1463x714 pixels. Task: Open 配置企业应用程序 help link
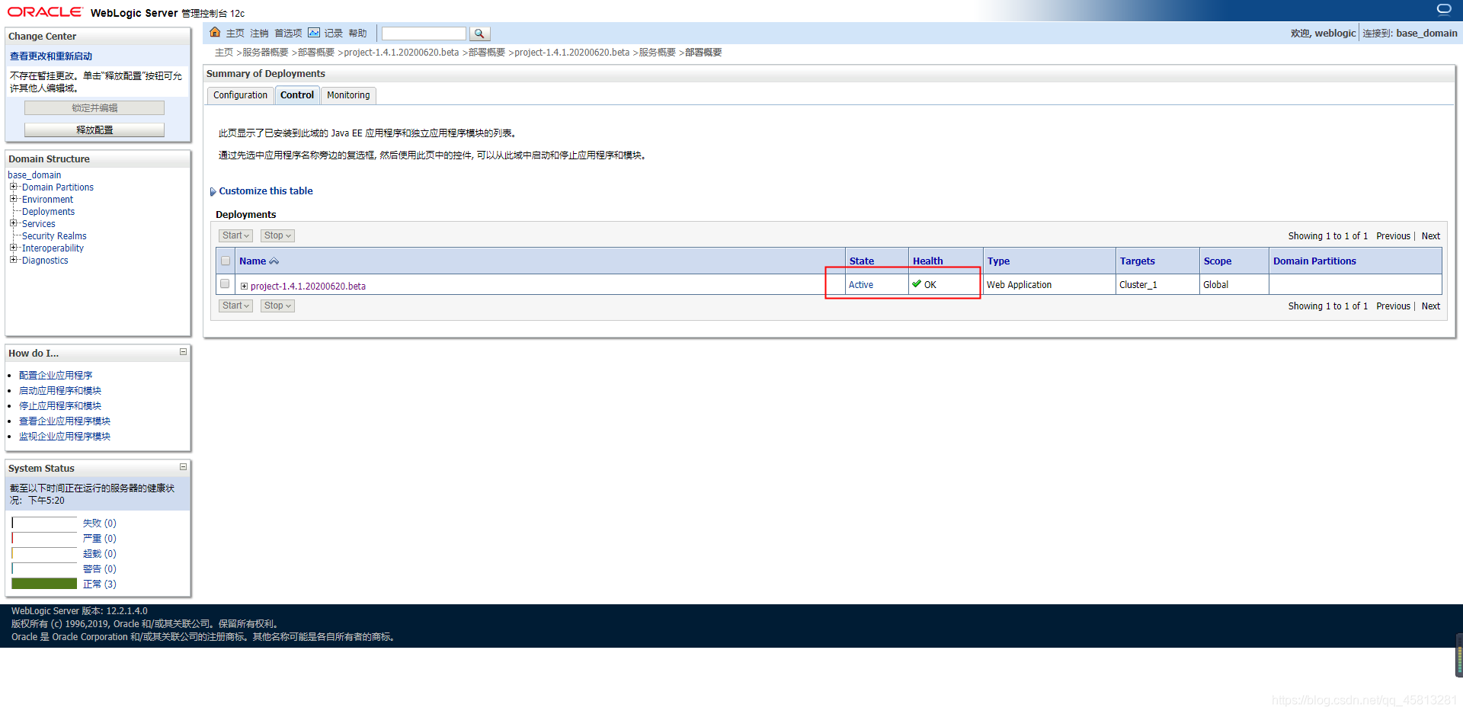pos(56,376)
